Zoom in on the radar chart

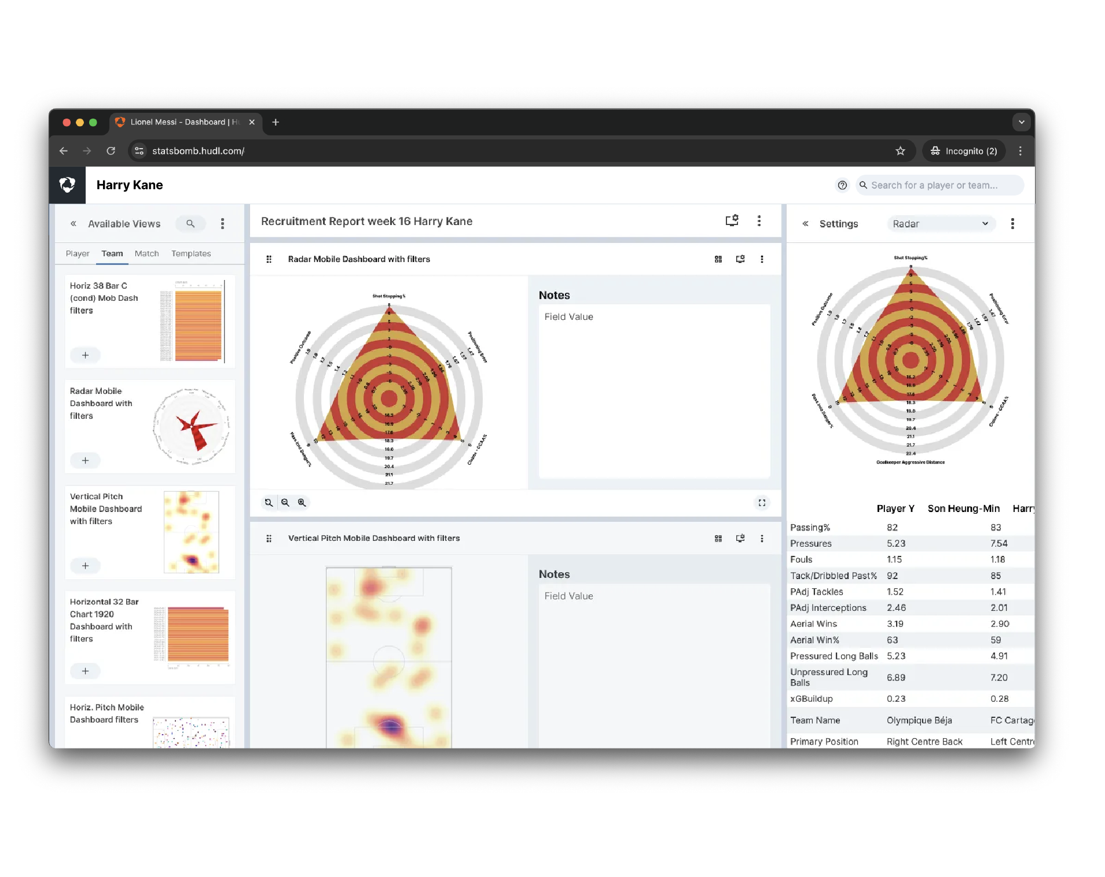point(302,503)
